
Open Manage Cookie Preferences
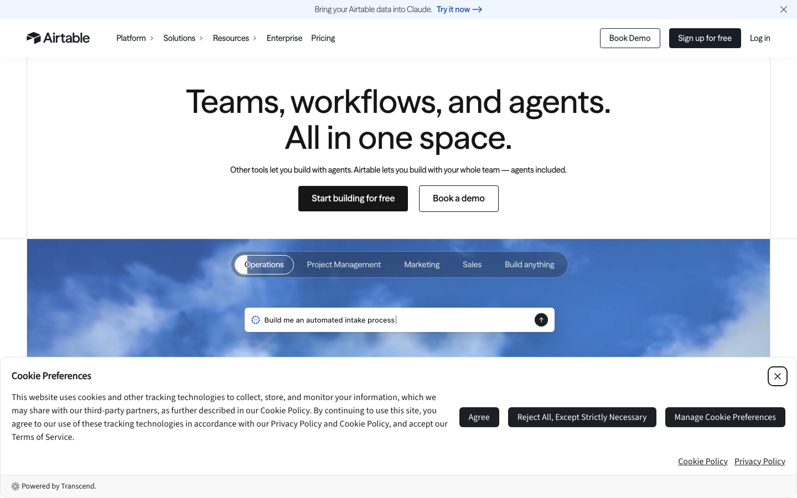(x=725, y=417)
